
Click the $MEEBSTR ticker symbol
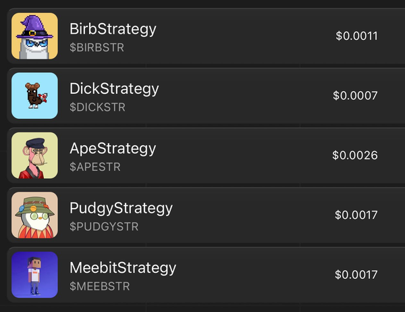(x=100, y=286)
